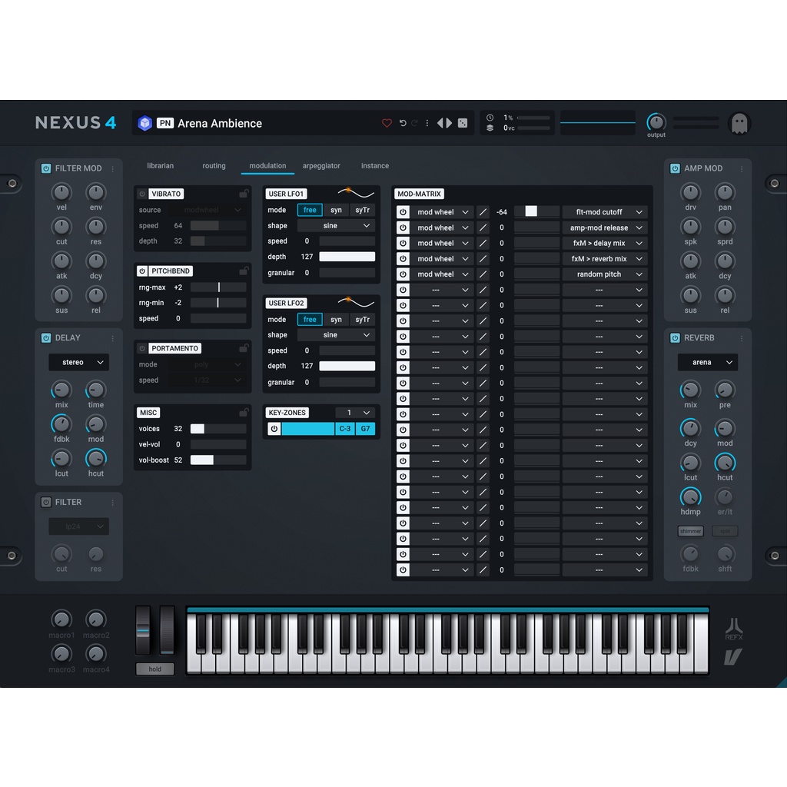Open source dropdown of random pitch row
The width and height of the screenshot is (787, 787).
(442, 274)
